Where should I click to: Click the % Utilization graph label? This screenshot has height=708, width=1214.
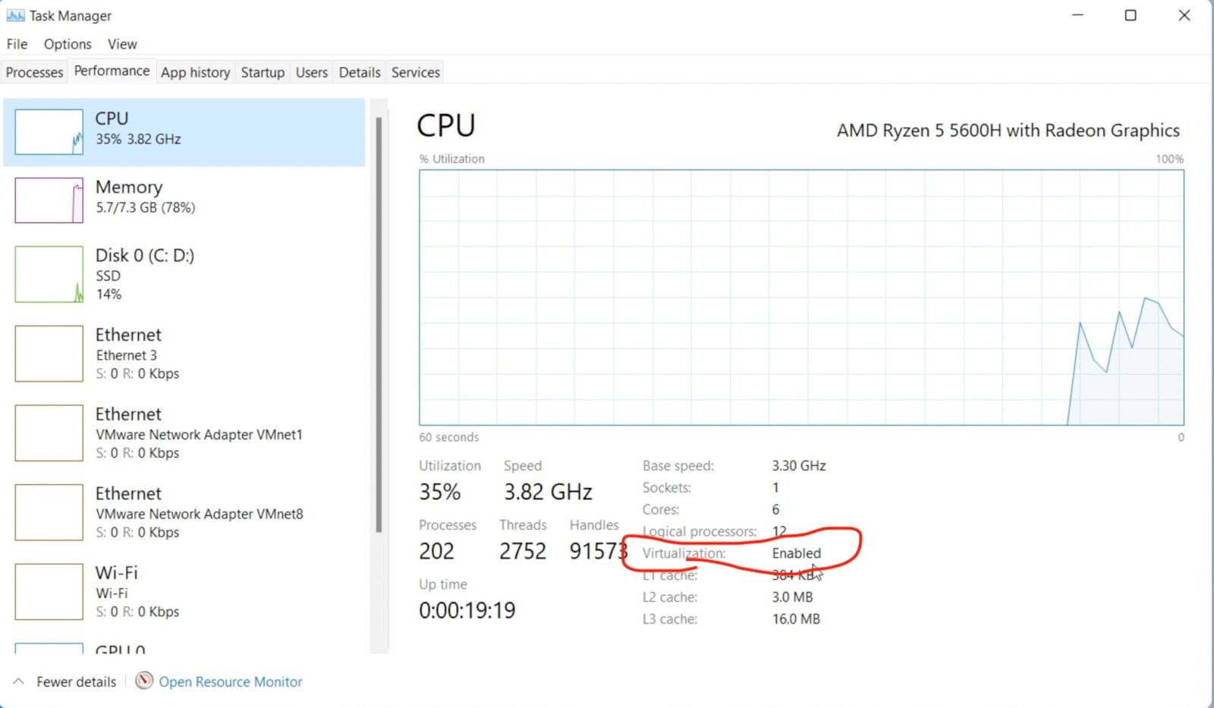452,159
